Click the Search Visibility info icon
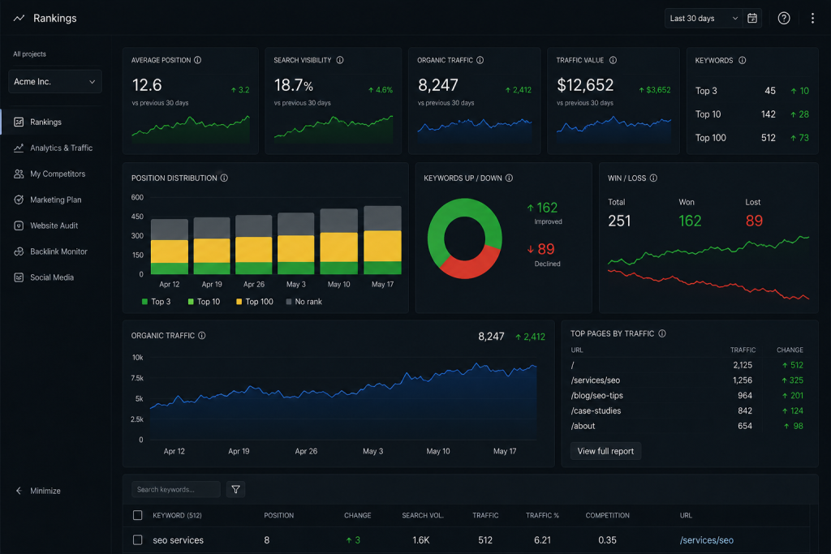Screen dimensions: 831x554 [340, 60]
